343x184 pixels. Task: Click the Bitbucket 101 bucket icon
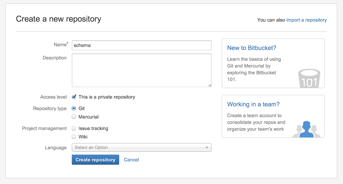click(x=309, y=78)
